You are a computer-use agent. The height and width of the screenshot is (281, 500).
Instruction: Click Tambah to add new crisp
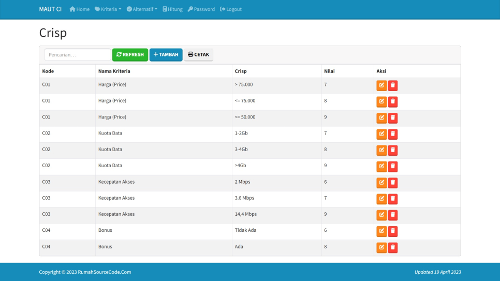click(166, 55)
